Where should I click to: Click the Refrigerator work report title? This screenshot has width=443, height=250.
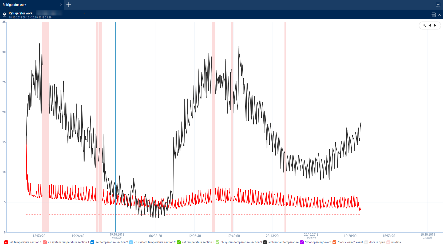[x=21, y=13]
